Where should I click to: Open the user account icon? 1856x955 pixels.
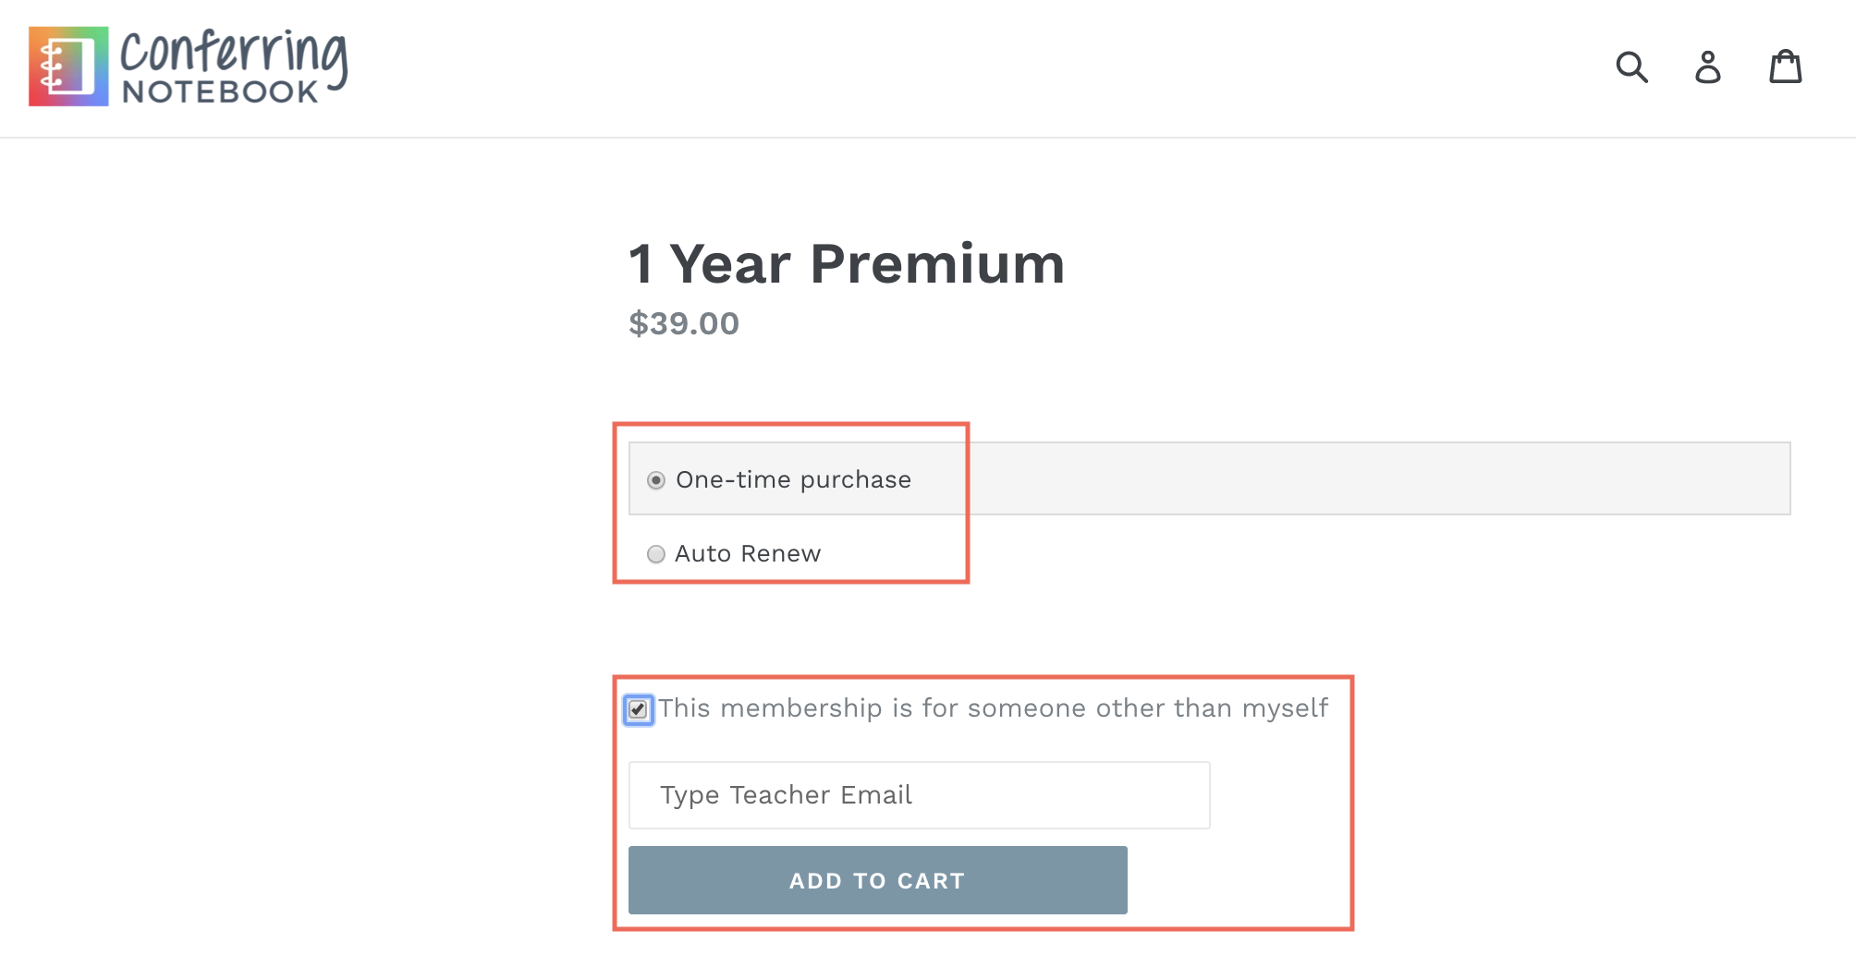(1708, 66)
